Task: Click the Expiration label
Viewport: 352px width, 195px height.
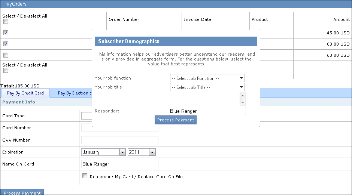Action: [x=13, y=152]
